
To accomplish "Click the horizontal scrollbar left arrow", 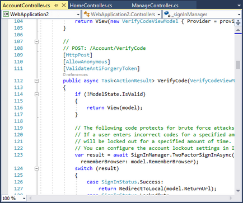I will [x=30, y=198].
